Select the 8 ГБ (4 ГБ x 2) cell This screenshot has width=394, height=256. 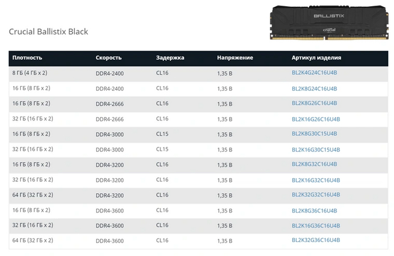30,73
